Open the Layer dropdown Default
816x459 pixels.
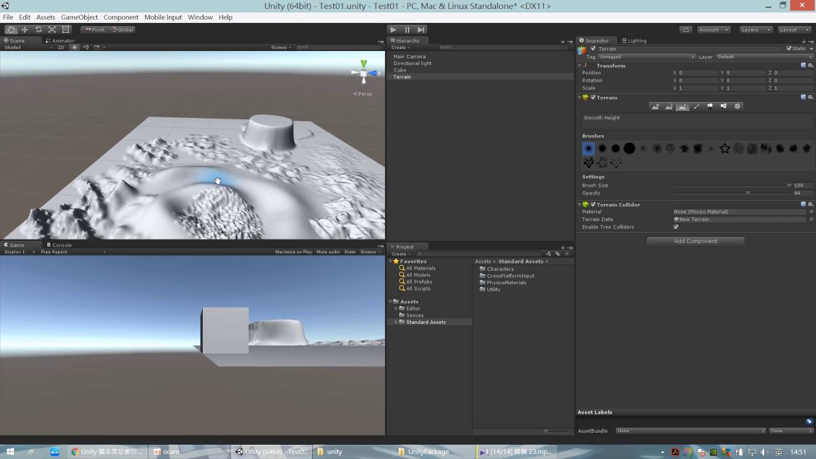(x=764, y=57)
